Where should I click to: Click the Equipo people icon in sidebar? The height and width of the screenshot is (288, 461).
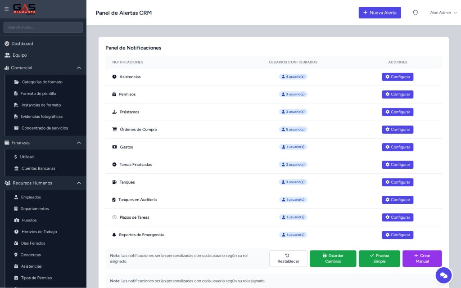(7, 55)
